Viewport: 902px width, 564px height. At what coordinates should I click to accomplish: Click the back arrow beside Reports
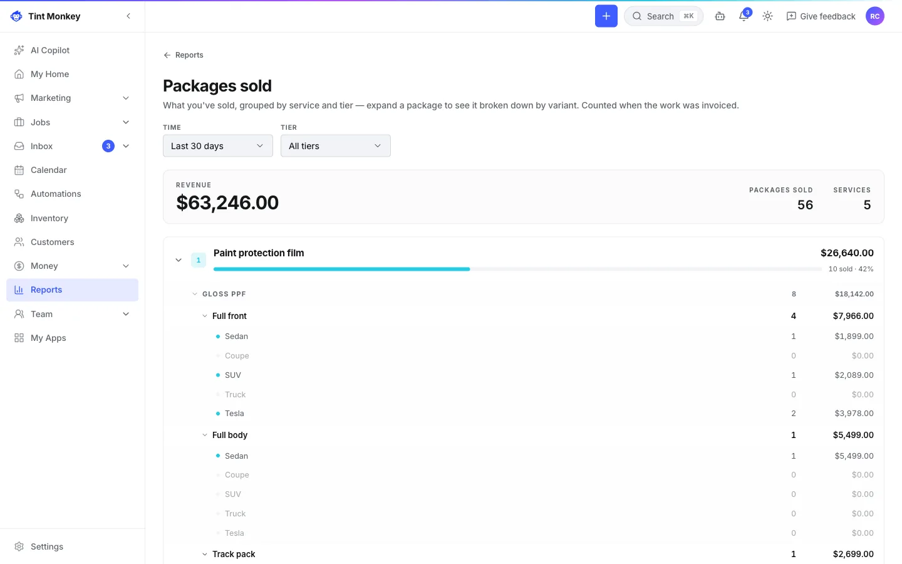click(x=167, y=55)
